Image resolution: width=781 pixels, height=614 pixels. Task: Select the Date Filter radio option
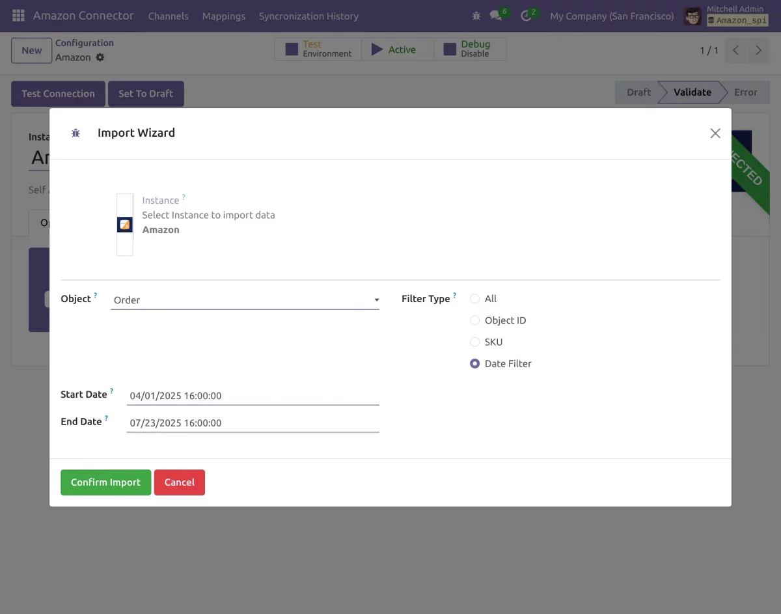pyautogui.click(x=475, y=364)
